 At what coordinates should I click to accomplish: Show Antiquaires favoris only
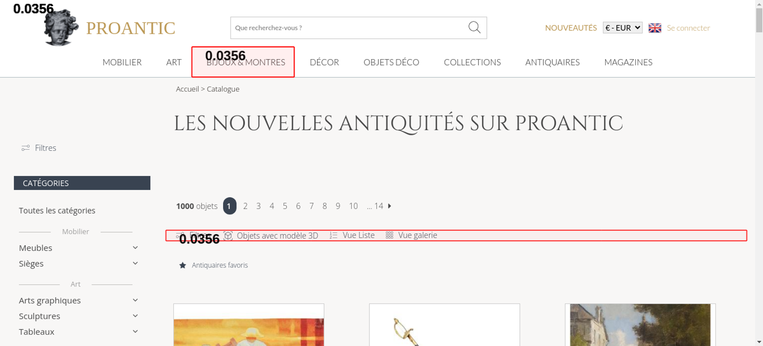pyautogui.click(x=220, y=265)
